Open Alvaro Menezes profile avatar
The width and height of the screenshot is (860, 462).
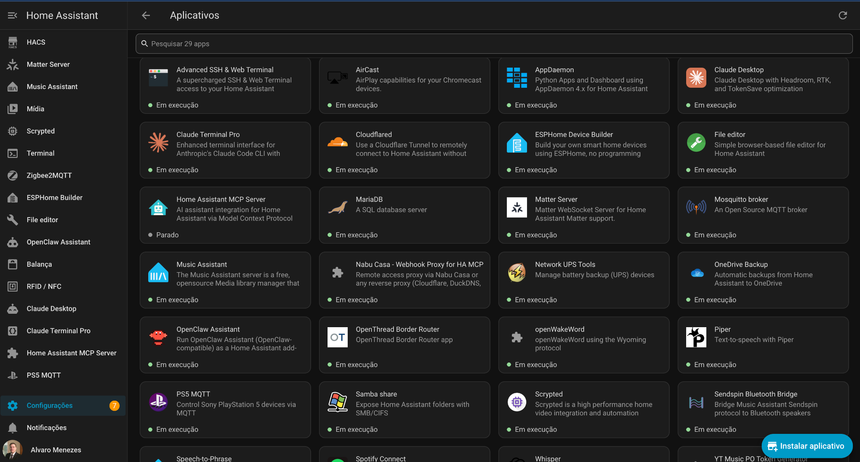pyautogui.click(x=13, y=450)
